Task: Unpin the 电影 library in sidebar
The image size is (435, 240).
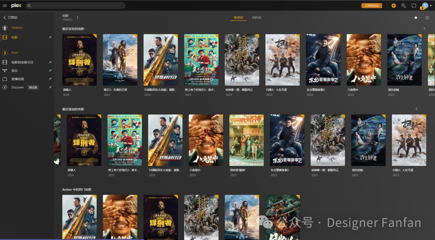Action: [x=50, y=37]
